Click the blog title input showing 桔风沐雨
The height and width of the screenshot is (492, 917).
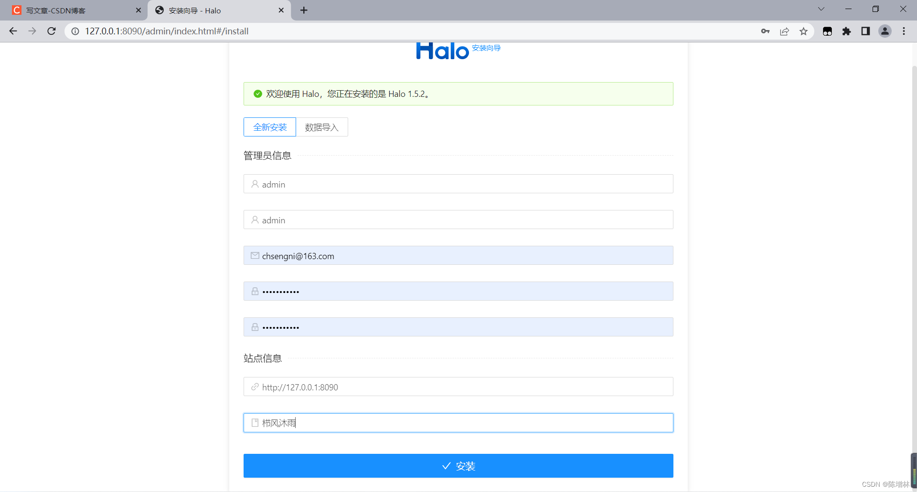458,423
